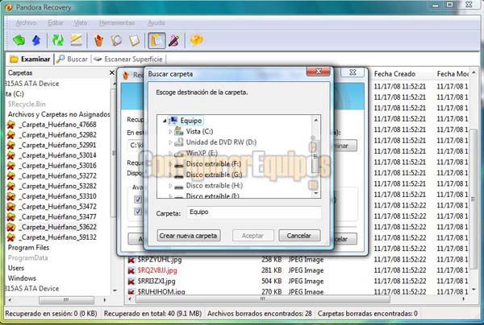Select Archivos y Carpetas no Asignados
The image size is (484, 325).
59,114
